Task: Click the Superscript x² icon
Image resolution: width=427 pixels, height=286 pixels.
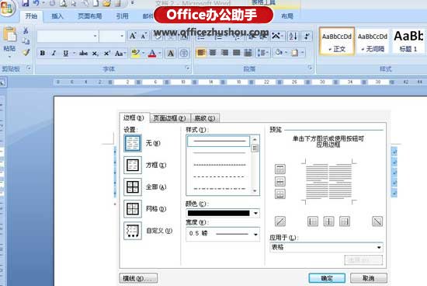Action: coord(107,53)
